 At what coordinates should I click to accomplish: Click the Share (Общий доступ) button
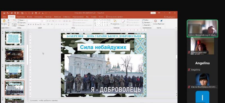pyautogui.click(x=170, y=17)
